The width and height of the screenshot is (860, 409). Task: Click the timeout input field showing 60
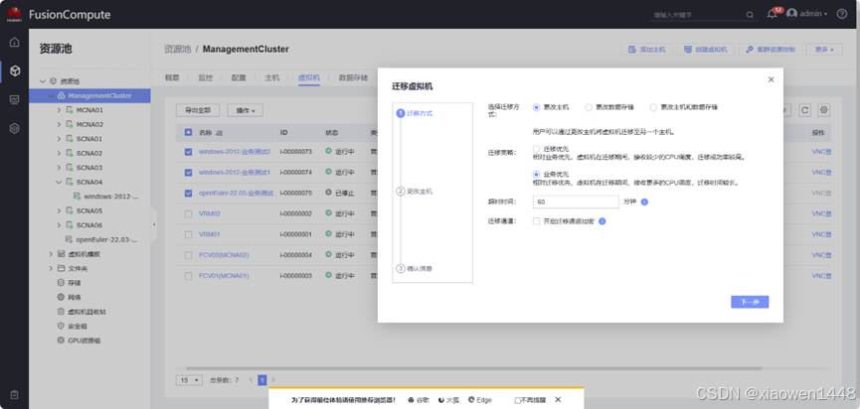(575, 202)
